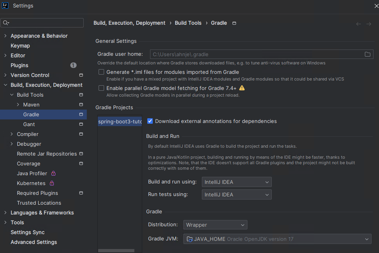Click the warning icon next to parallel Gradle fetching
This screenshot has height=253, width=379.
click(x=242, y=88)
